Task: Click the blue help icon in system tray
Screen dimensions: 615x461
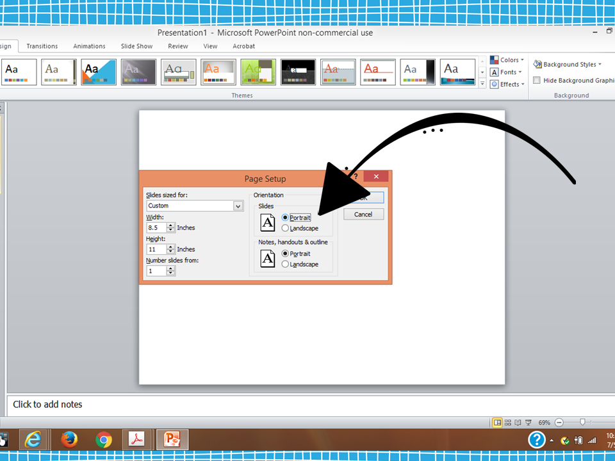Action: (537, 440)
